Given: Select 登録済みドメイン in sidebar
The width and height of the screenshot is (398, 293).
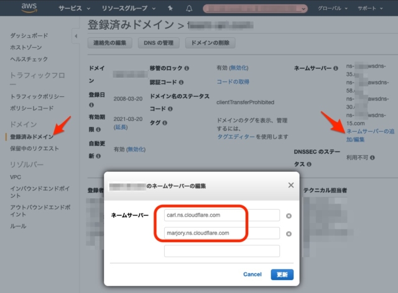Looking at the screenshot, I should click(x=32, y=137).
